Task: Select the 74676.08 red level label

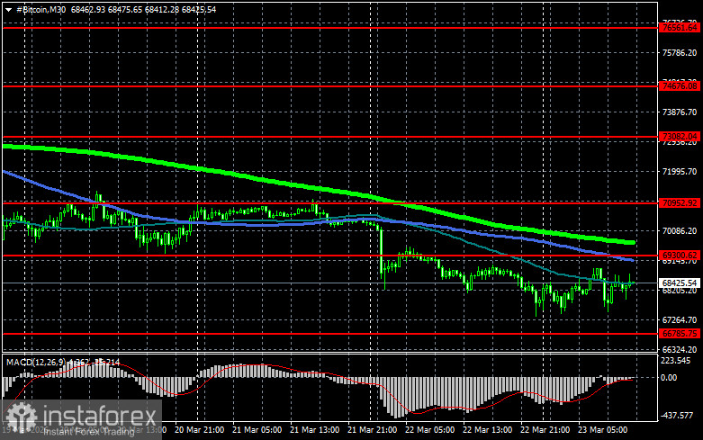Action: tap(680, 86)
